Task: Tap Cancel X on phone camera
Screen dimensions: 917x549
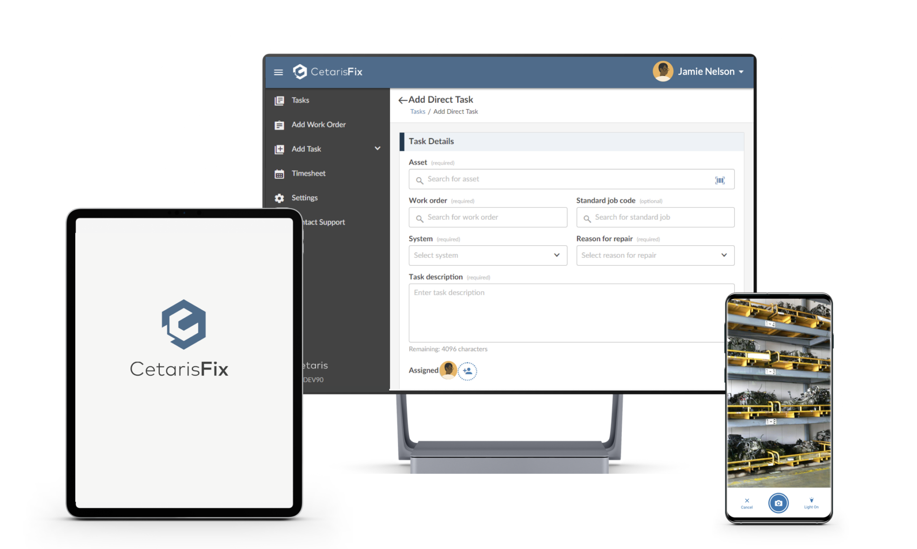Action: coord(746,503)
